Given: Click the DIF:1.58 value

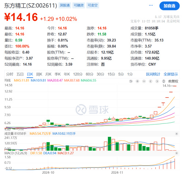Looking at the screenshot, I should pyautogui.click(x=36, y=153).
